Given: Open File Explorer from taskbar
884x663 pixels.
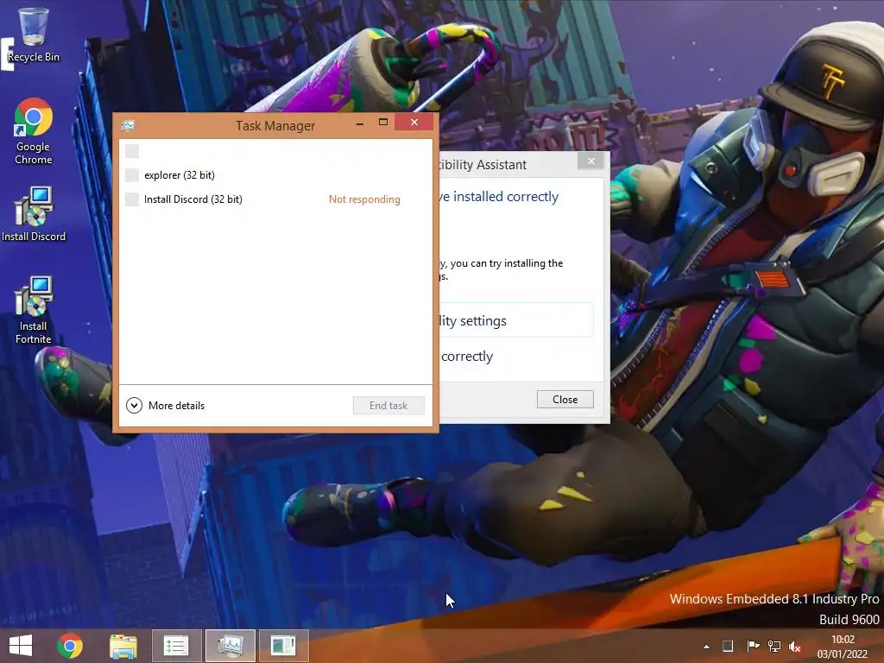Looking at the screenshot, I should [x=123, y=646].
